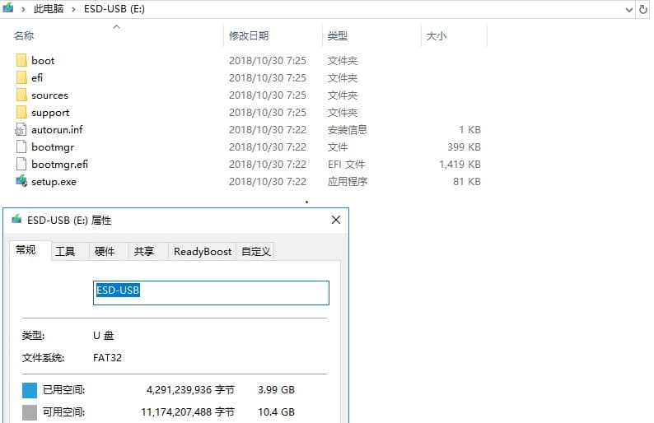Click the bootmgr file icon
The width and height of the screenshot is (654, 423).
tap(21, 146)
